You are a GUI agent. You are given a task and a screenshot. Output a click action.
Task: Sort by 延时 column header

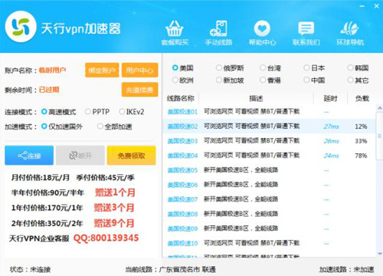click(x=330, y=98)
